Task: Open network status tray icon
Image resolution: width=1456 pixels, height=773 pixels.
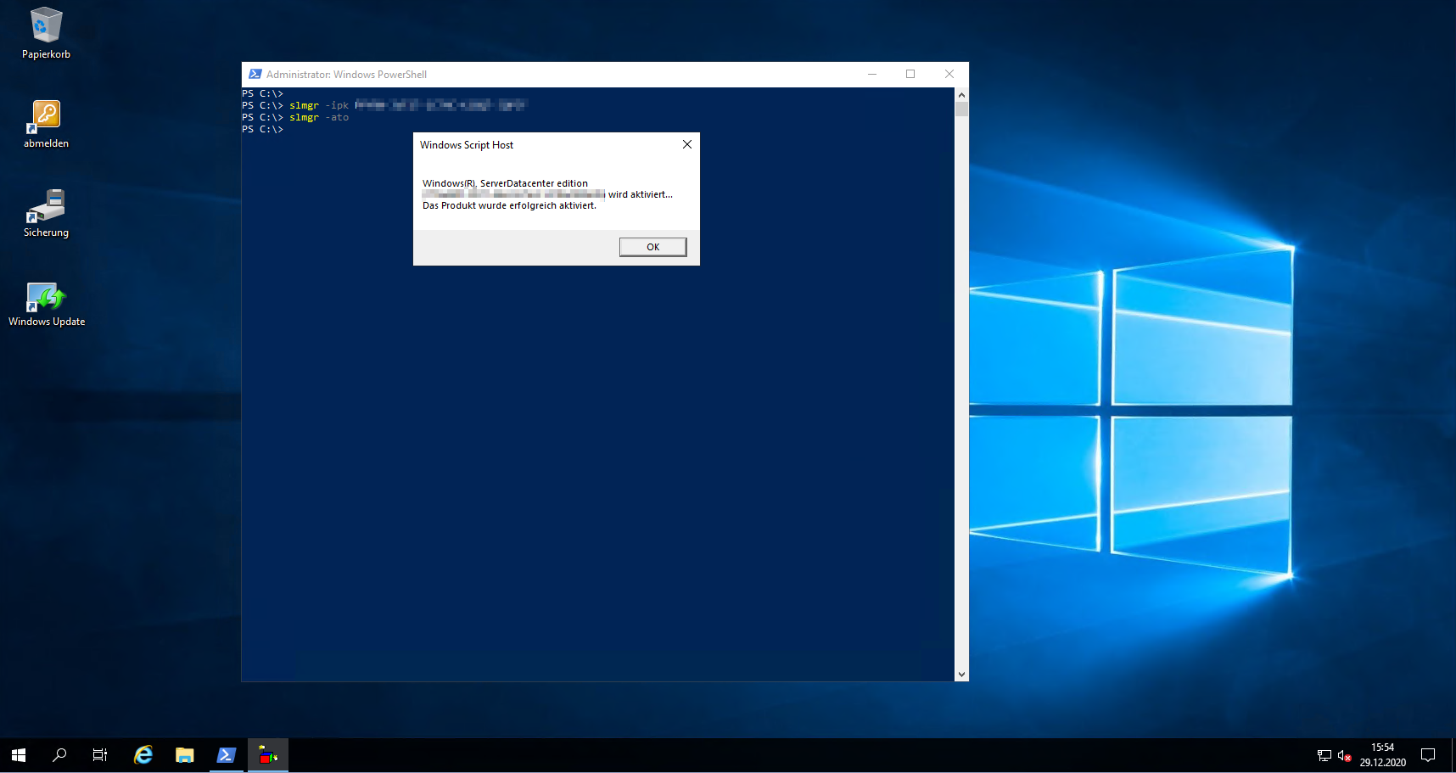Action: point(1324,755)
